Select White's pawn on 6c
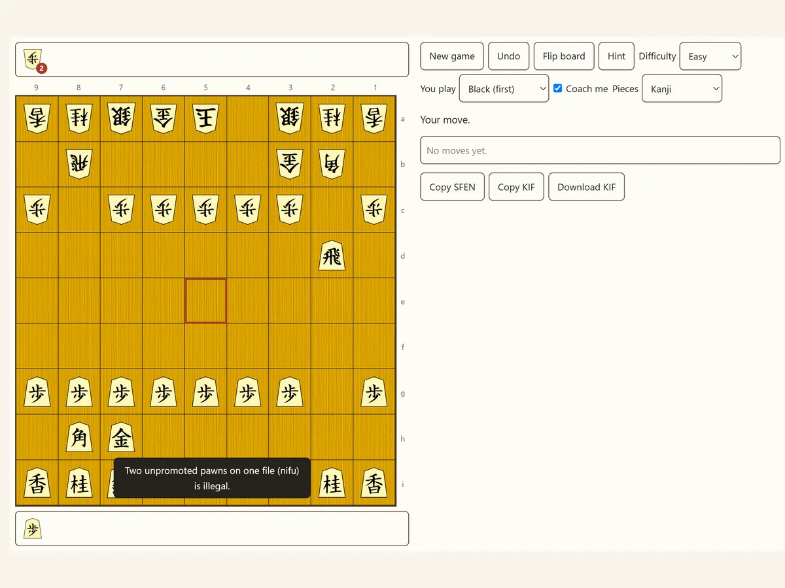 (x=164, y=210)
